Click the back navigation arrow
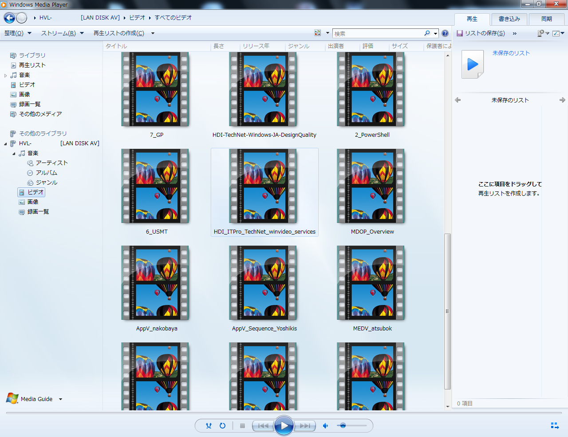Image resolution: width=568 pixels, height=437 pixels. pos(9,18)
